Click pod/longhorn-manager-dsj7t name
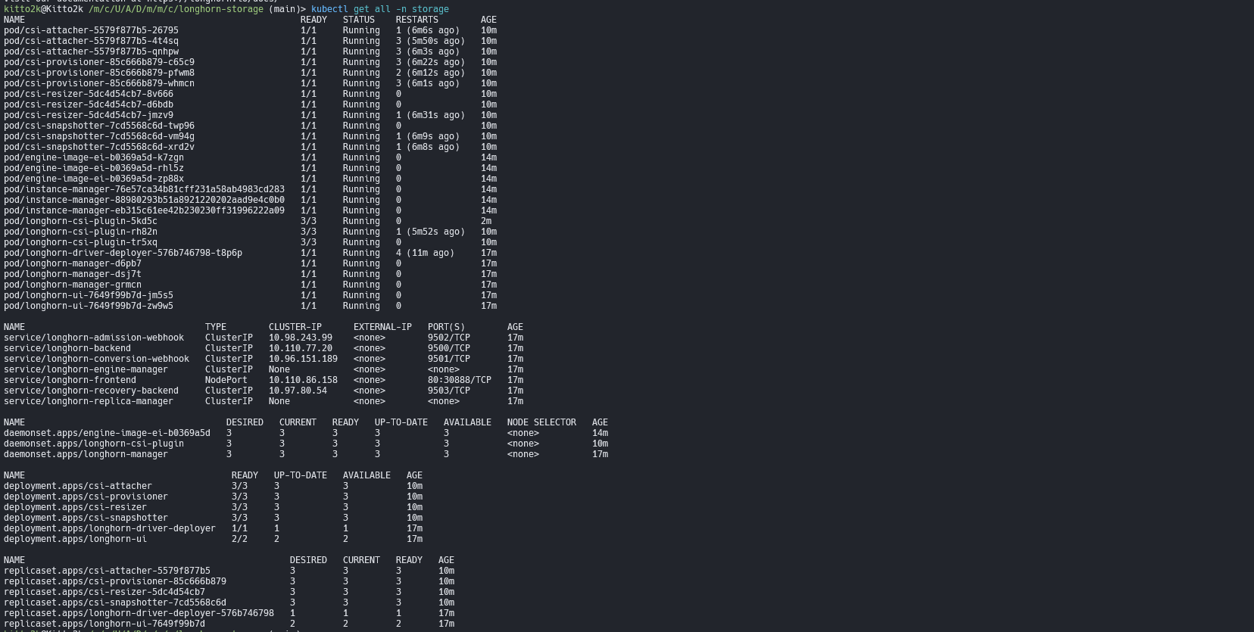The image size is (1254, 632). point(73,274)
